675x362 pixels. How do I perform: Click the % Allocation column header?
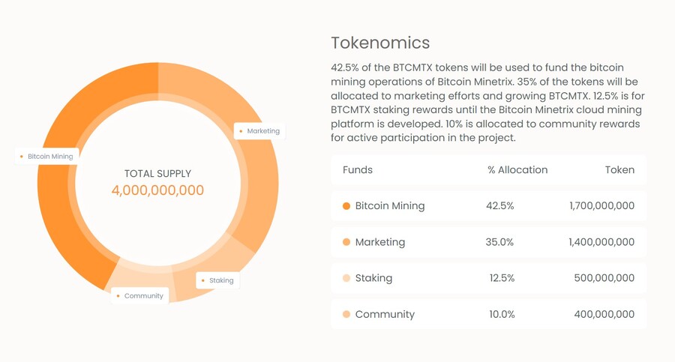(x=517, y=170)
